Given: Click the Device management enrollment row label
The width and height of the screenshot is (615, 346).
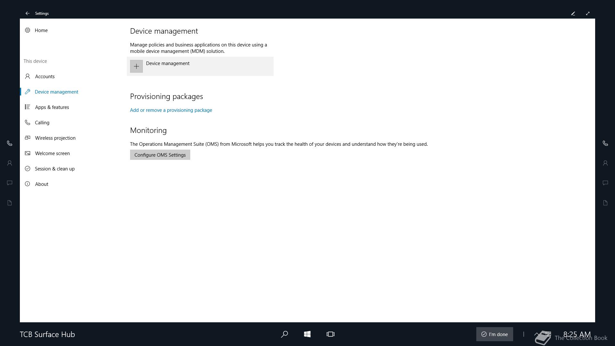Looking at the screenshot, I should 168,63.
